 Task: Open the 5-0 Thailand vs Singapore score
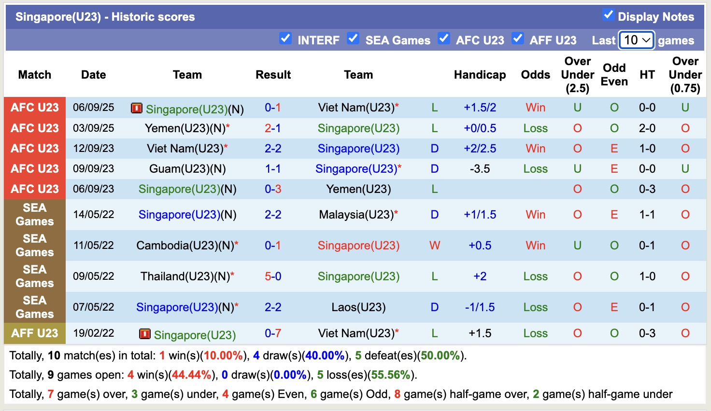[x=273, y=276]
